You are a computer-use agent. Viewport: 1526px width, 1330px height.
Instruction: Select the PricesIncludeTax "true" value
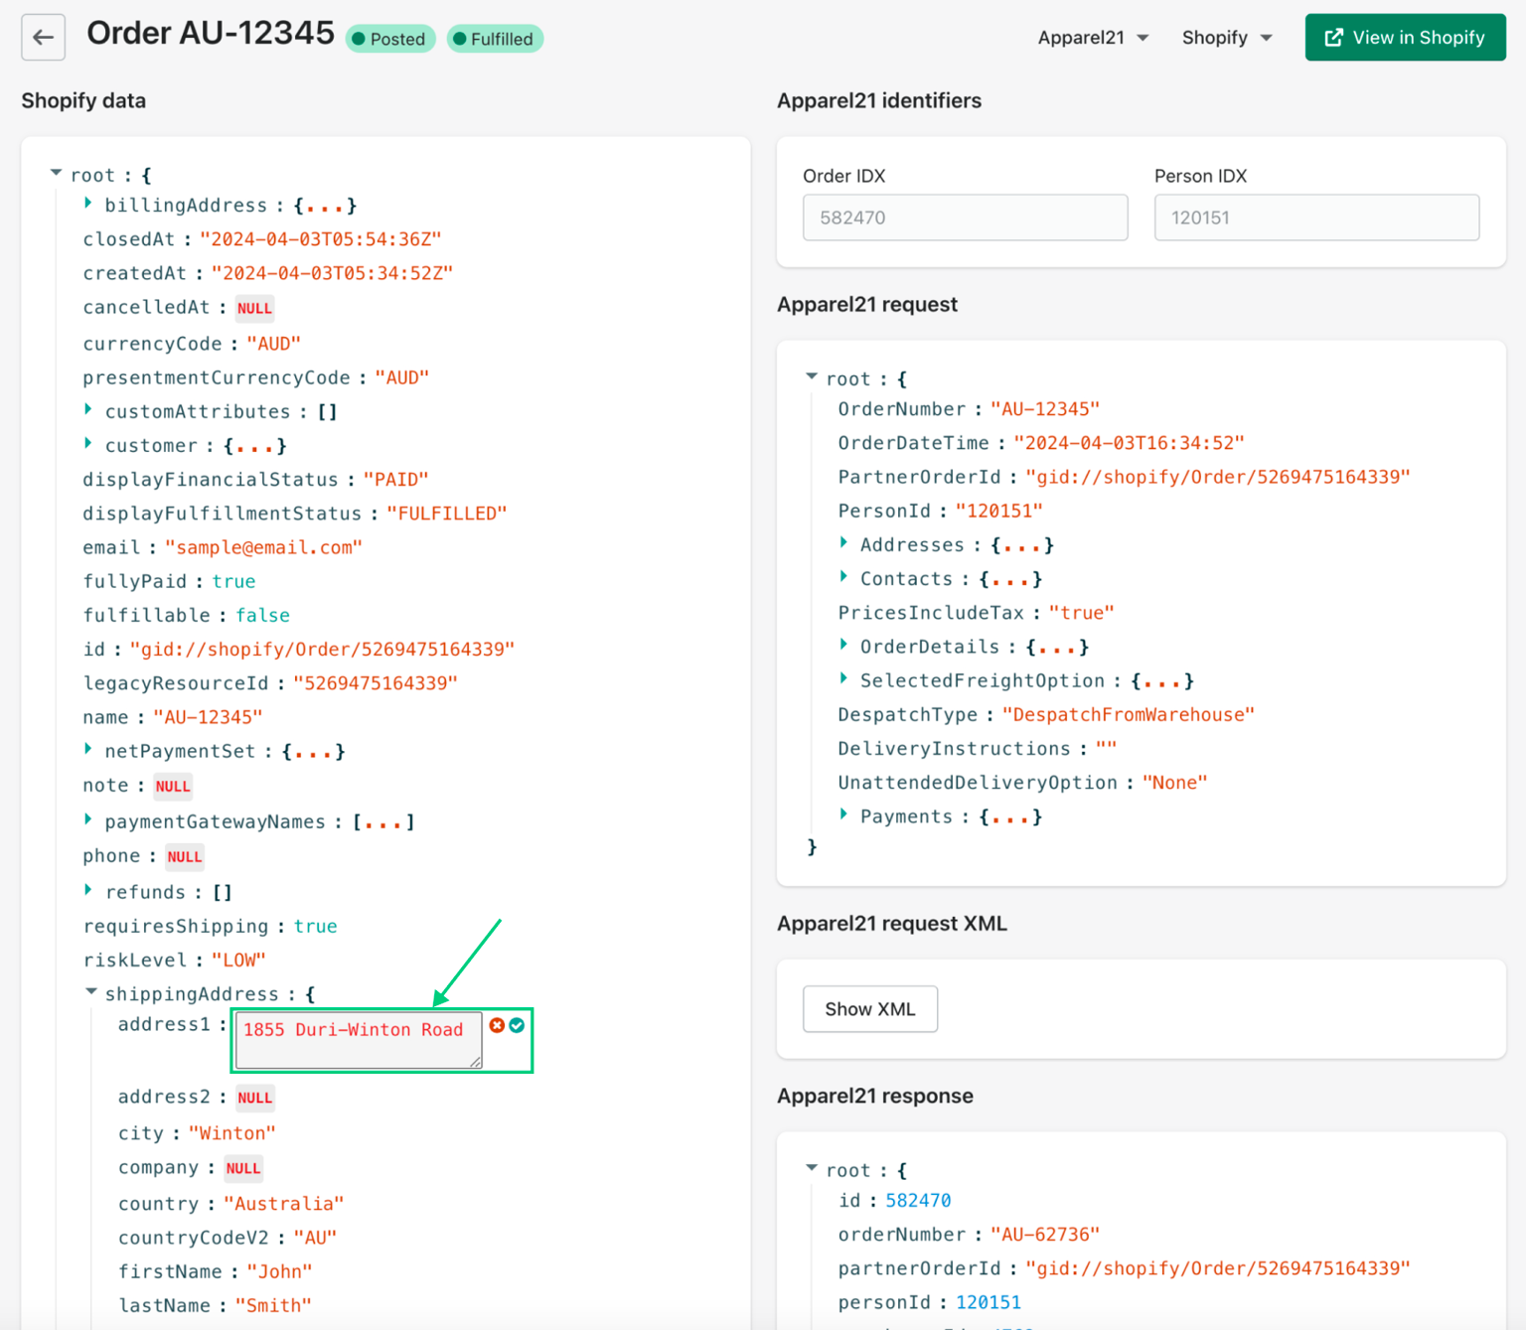coord(1081,613)
